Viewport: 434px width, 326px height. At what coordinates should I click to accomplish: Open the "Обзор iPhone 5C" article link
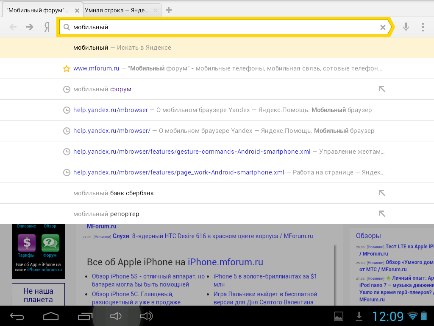[136, 298]
